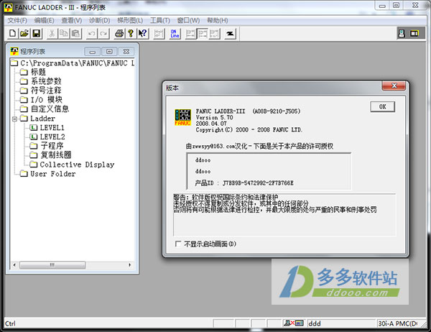Click the Open file folder icon
The height and width of the screenshot is (332, 431).
pos(24,33)
